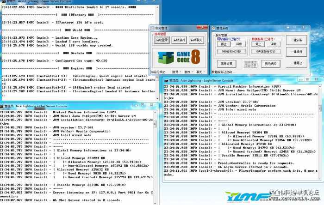The image size is (324, 205).
Task: Click the 聊天 status indicator in 服务管理
Action: click(x=200, y=72)
